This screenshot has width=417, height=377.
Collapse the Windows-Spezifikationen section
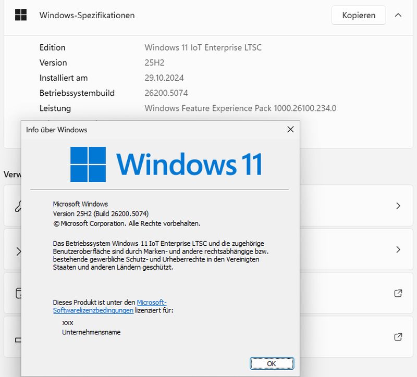click(x=398, y=16)
